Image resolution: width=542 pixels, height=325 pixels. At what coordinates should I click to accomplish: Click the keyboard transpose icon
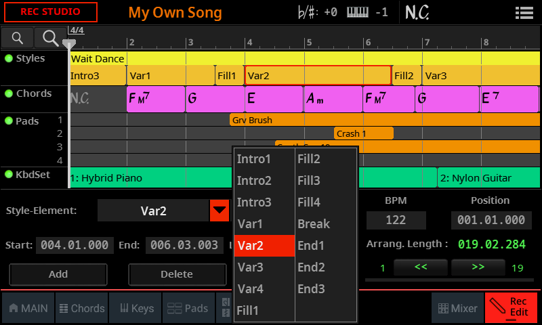click(x=358, y=12)
